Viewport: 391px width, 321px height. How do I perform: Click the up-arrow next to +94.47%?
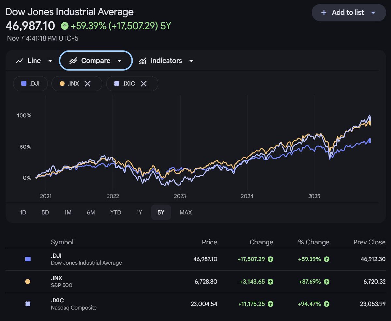(326, 304)
